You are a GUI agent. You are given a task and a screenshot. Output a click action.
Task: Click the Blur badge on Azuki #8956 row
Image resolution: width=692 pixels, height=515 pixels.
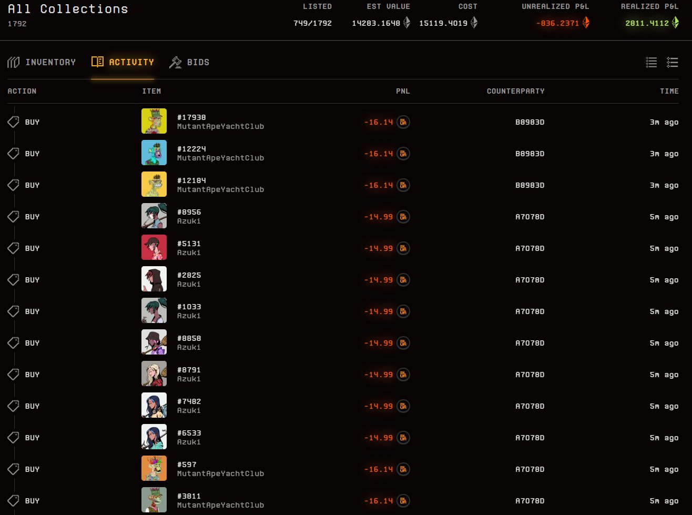pyautogui.click(x=403, y=217)
